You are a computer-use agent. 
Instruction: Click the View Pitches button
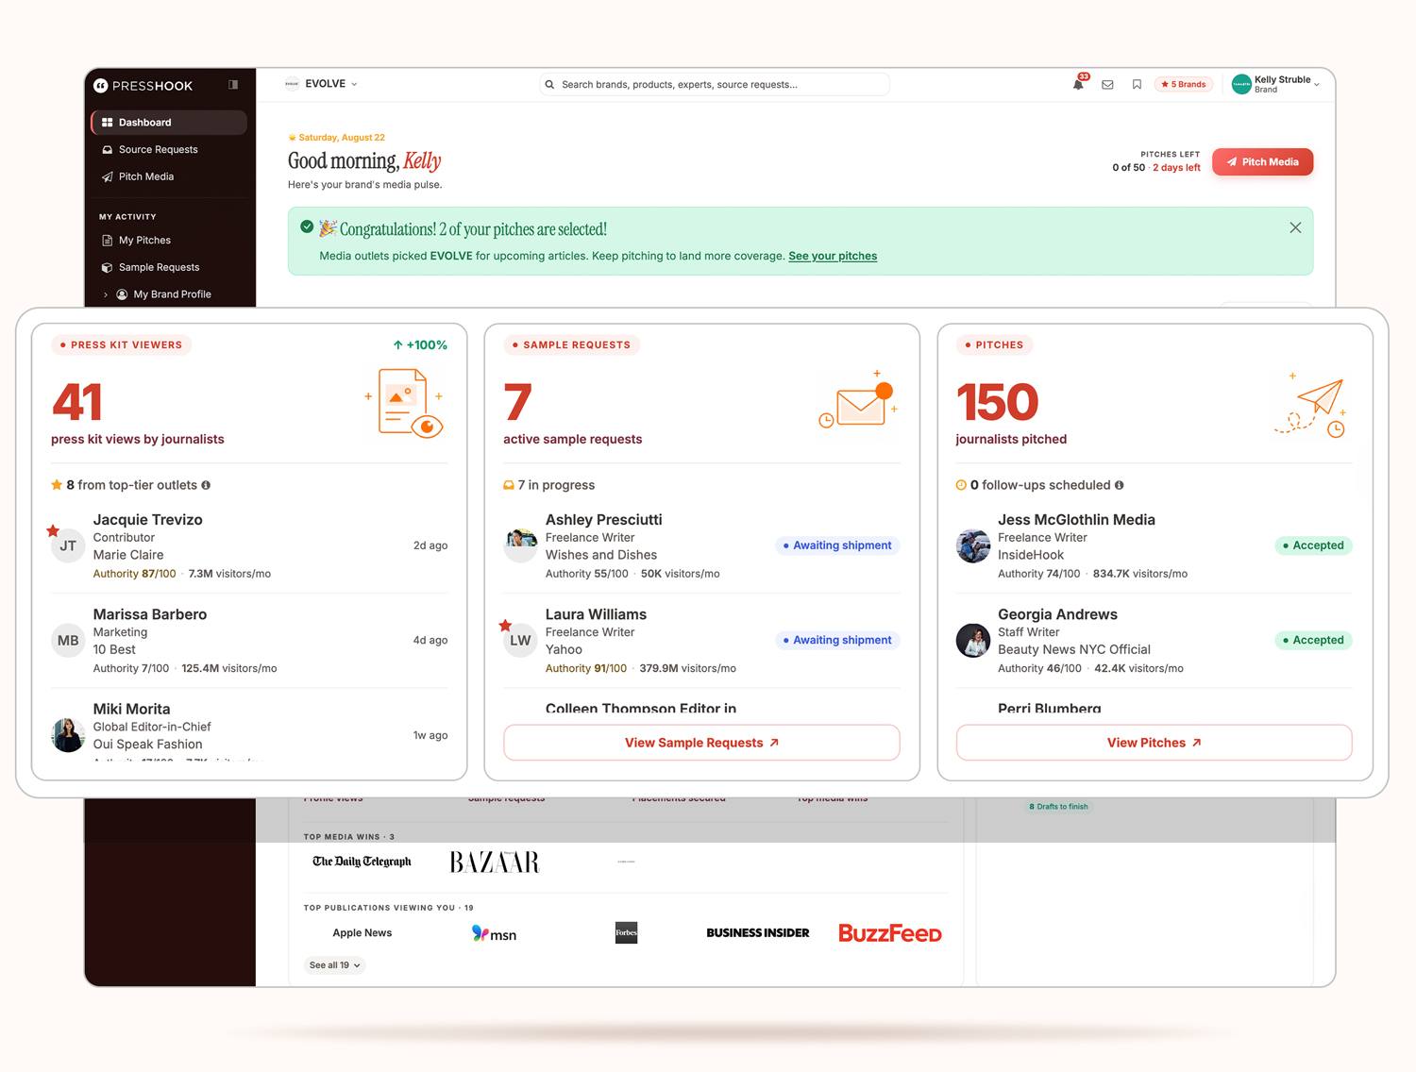pyautogui.click(x=1154, y=743)
